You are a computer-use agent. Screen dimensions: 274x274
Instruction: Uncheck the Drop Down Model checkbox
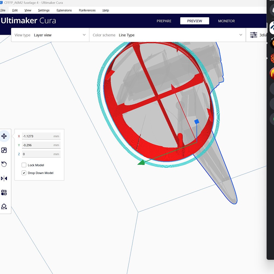pyautogui.click(x=24, y=173)
